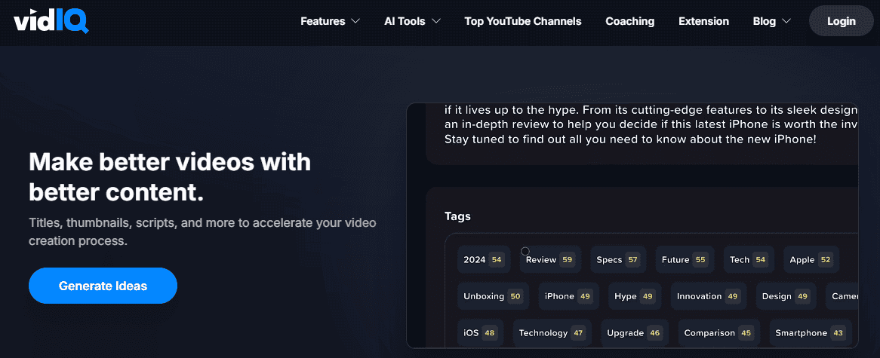
Task: Select the Future tag with score 55
Action: click(x=685, y=259)
